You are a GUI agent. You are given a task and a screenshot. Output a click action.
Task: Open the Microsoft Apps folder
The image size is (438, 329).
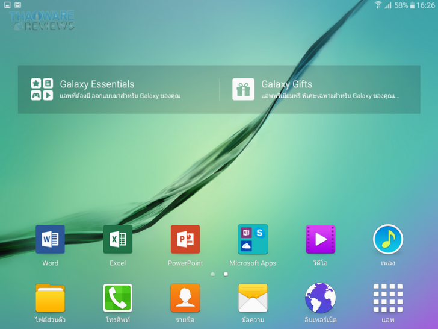click(x=253, y=239)
